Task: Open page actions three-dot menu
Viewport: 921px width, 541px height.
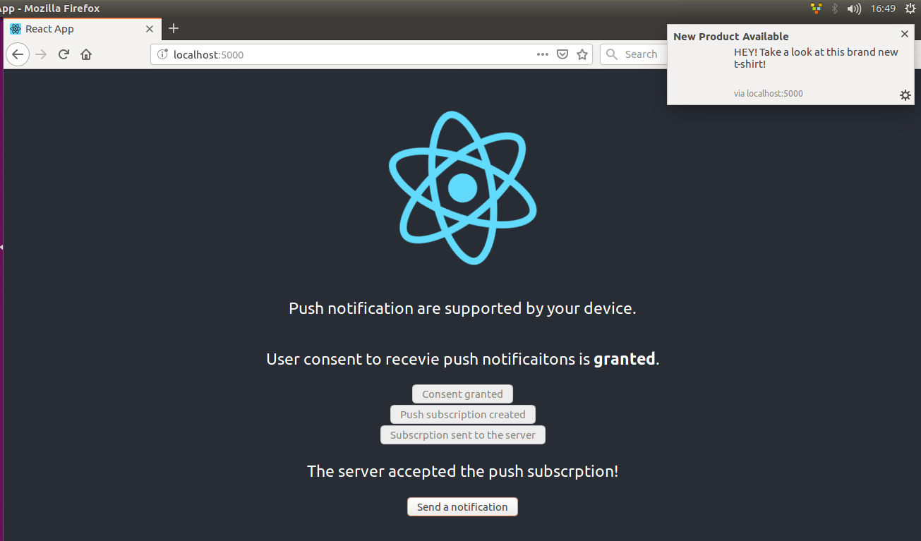Action: [543, 54]
